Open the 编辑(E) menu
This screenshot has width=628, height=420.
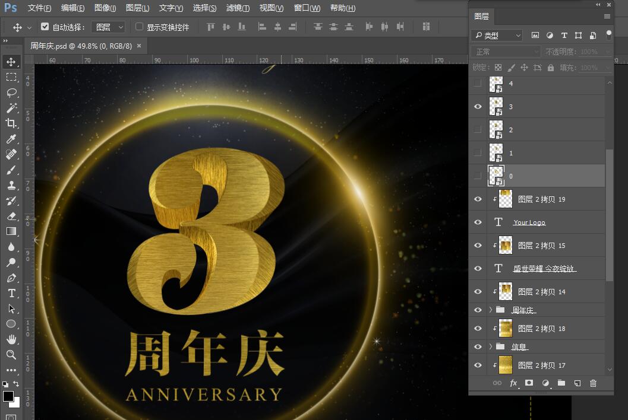[72, 8]
